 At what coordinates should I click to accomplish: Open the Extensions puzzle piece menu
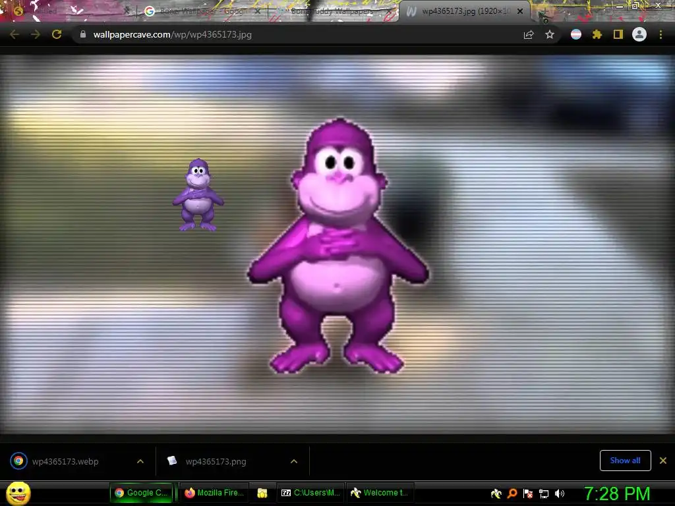[597, 34]
